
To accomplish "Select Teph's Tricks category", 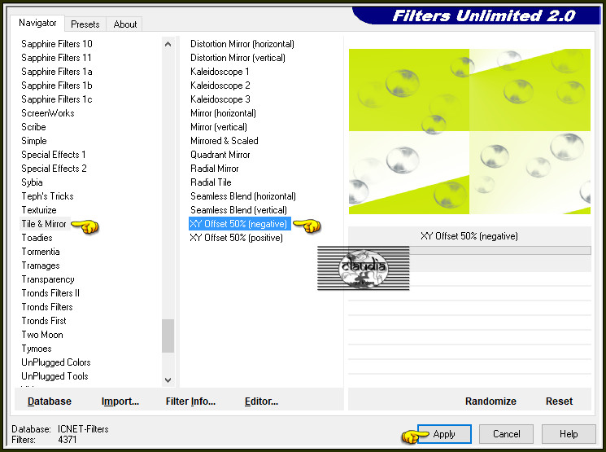I will 47,196.
